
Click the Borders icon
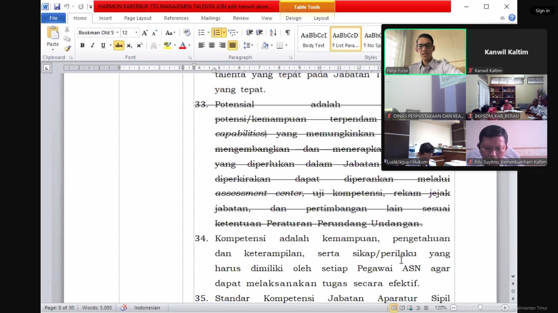pyautogui.click(x=280, y=45)
